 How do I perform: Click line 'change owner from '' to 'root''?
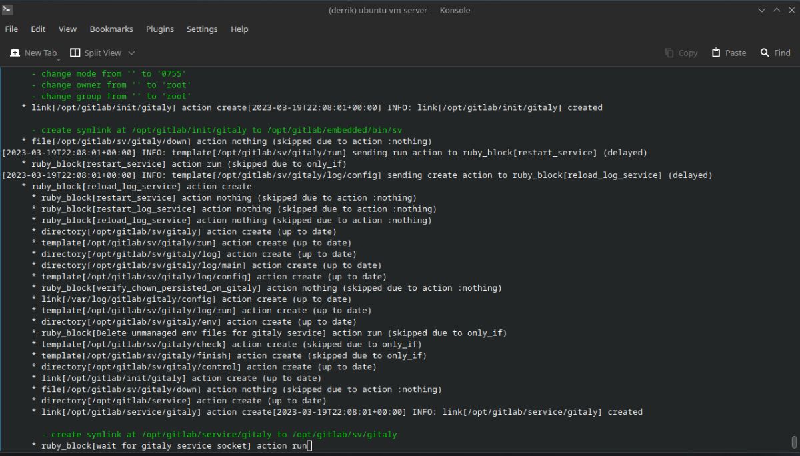coord(111,85)
